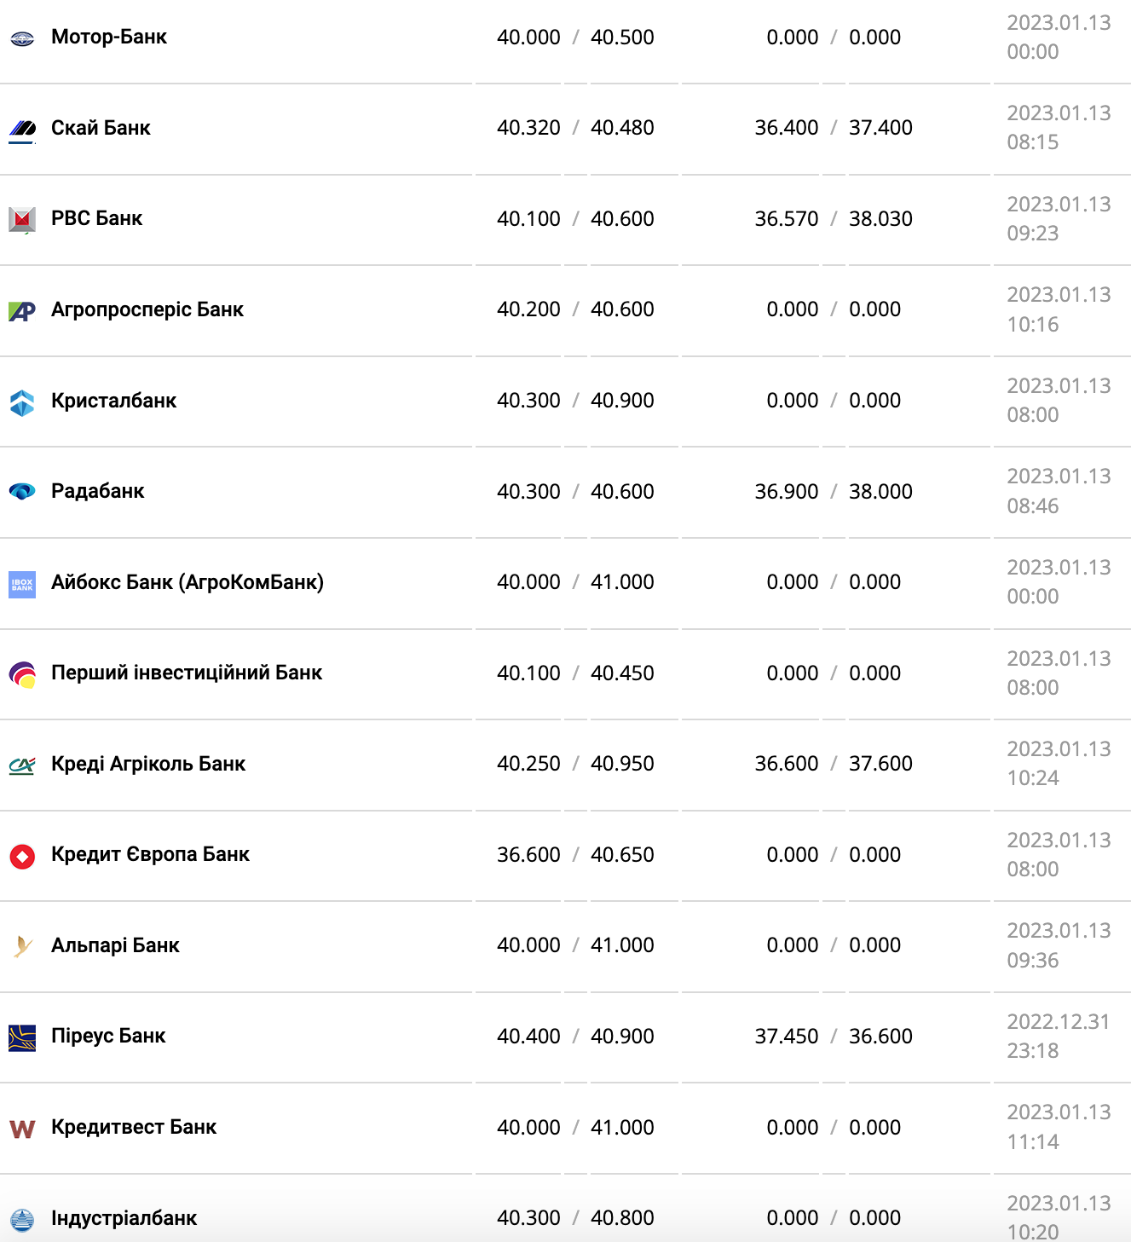The height and width of the screenshot is (1242, 1131).
Task: Click the Піреус Банк logo icon
Action: point(22,1037)
